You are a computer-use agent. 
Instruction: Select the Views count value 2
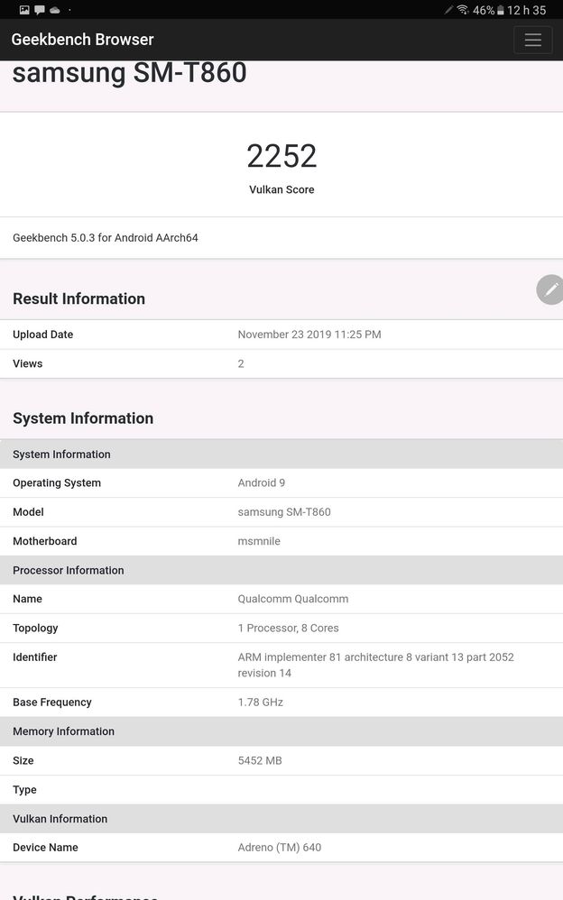pyautogui.click(x=241, y=364)
